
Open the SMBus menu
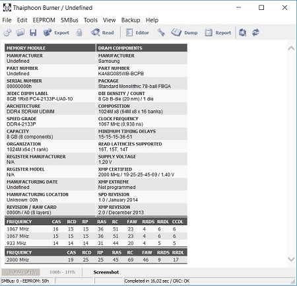coord(69,20)
